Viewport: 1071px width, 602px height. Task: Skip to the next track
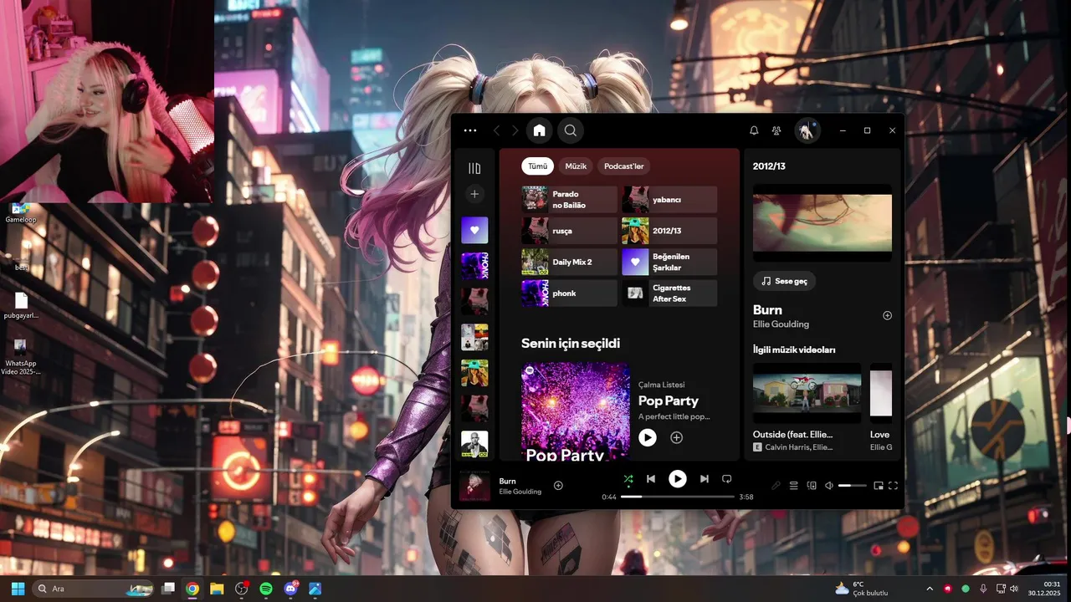[705, 479]
